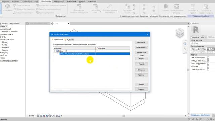215x121 pixels.
Task: Open the Надстройки ribbon tab
Action: point(58,2)
